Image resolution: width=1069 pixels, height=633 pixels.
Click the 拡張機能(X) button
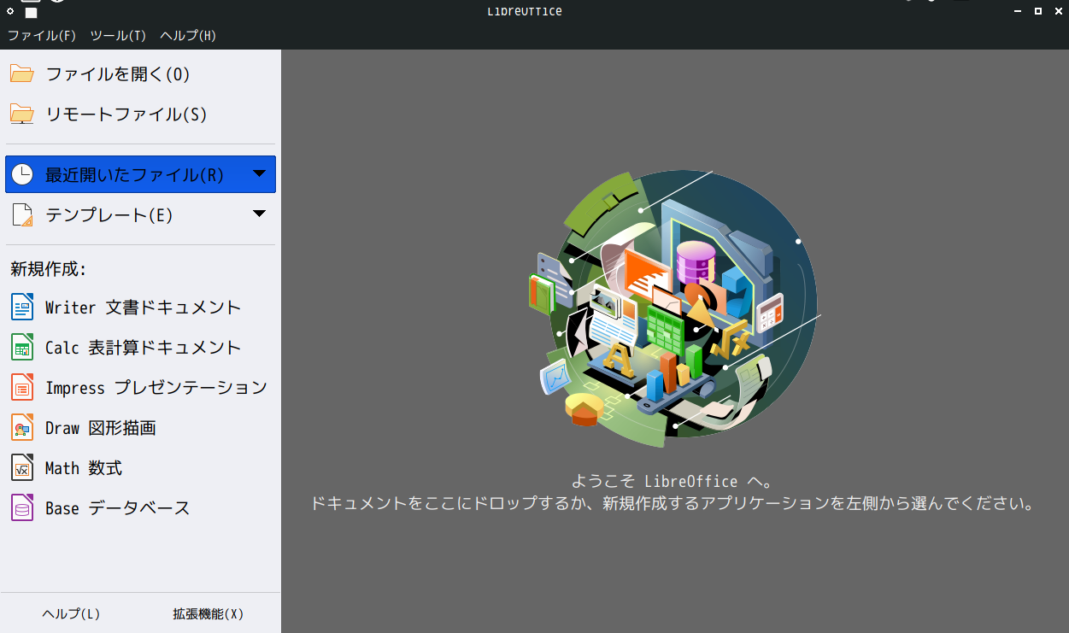(x=209, y=613)
